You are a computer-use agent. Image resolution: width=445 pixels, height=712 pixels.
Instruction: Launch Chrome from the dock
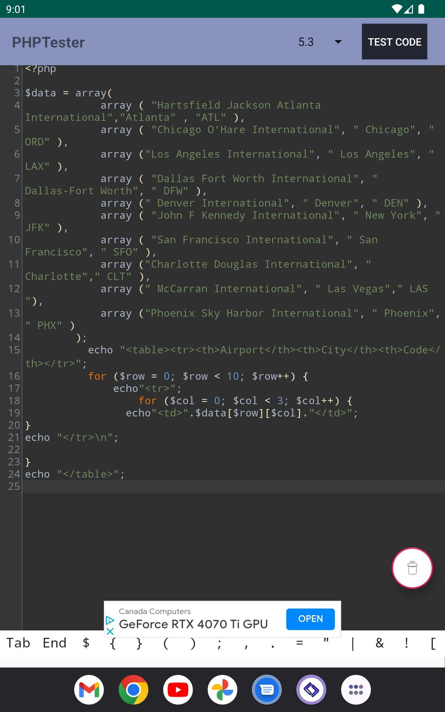pyautogui.click(x=133, y=690)
